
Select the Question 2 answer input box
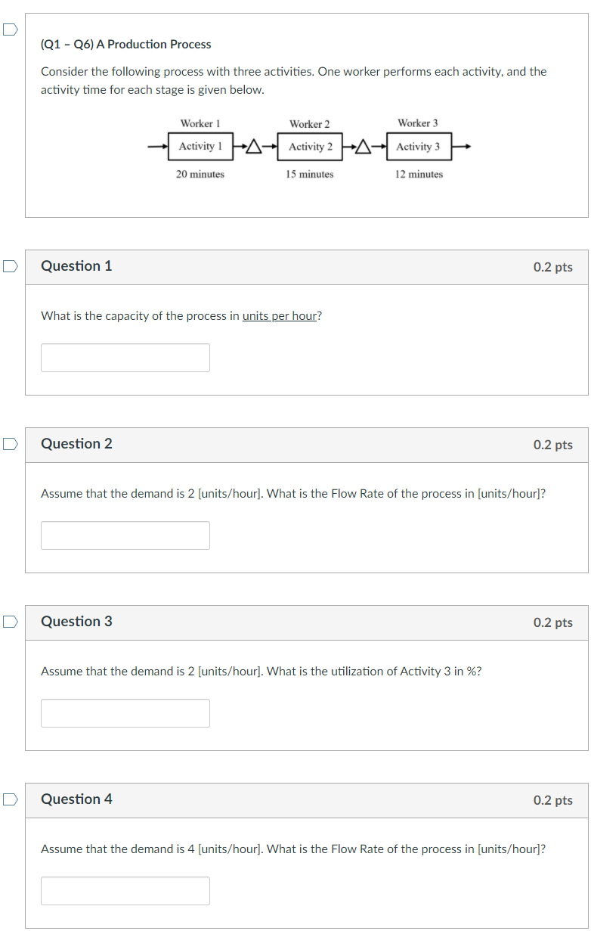pos(125,535)
